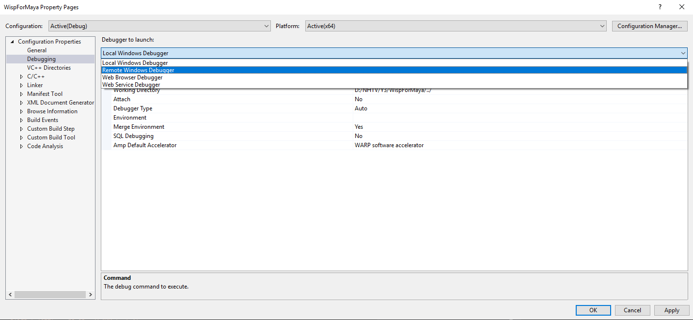The width and height of the screenshot is (693, 320).
Task: Expand the Manifest Tool node arrow
Action: (x=21, y=94)
